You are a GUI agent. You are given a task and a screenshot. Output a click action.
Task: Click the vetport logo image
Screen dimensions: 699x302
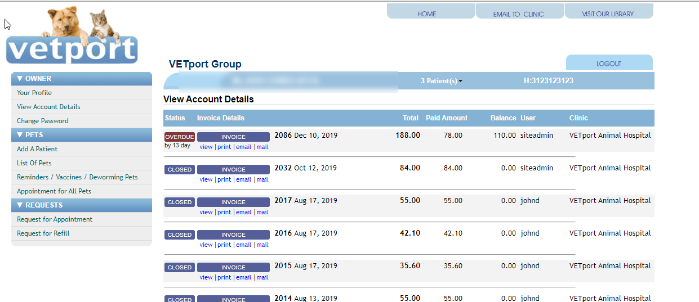click(x=72, y=35)
